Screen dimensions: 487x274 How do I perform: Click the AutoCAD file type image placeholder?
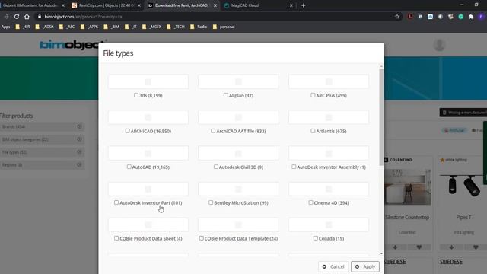pos(148,153)
